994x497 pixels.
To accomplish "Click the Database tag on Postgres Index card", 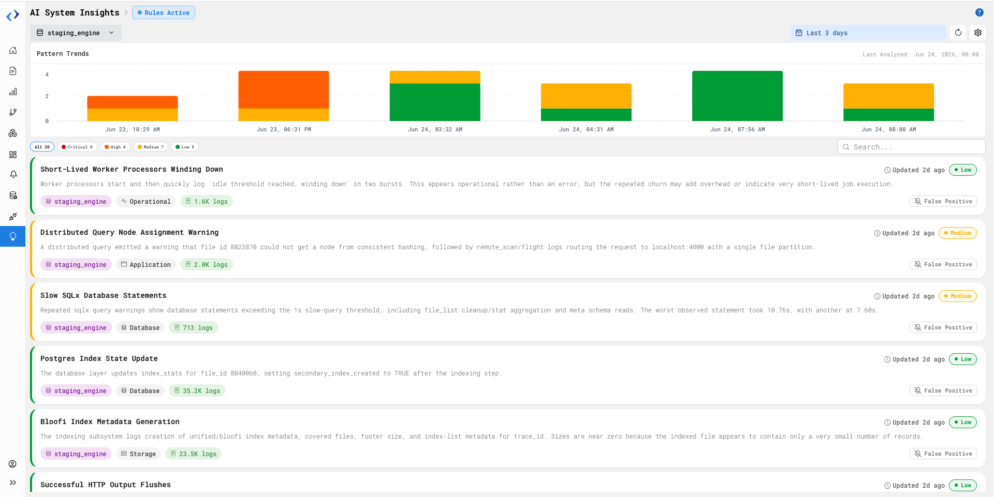I will [x=140, y=390].
